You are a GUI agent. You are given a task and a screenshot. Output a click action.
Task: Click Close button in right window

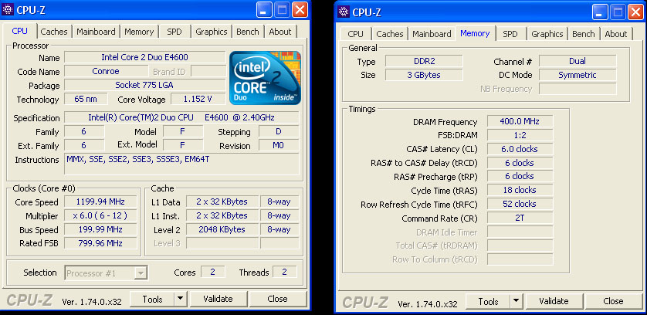(613, 301)
